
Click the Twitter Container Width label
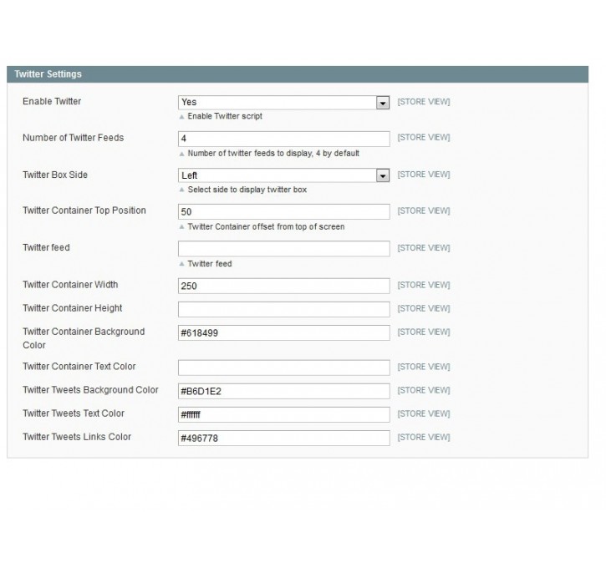pos(70,285)
